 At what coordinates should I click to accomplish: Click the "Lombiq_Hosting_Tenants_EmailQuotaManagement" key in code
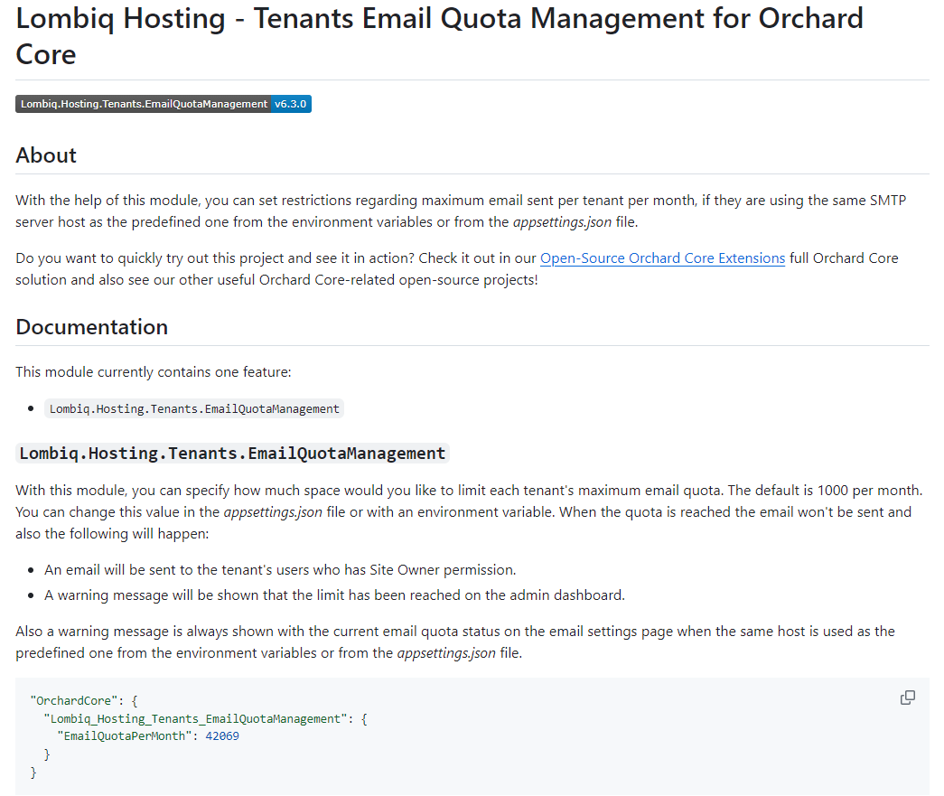click(196, 718)
